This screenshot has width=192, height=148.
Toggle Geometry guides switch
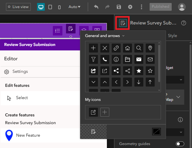click(x=180, y=144)
